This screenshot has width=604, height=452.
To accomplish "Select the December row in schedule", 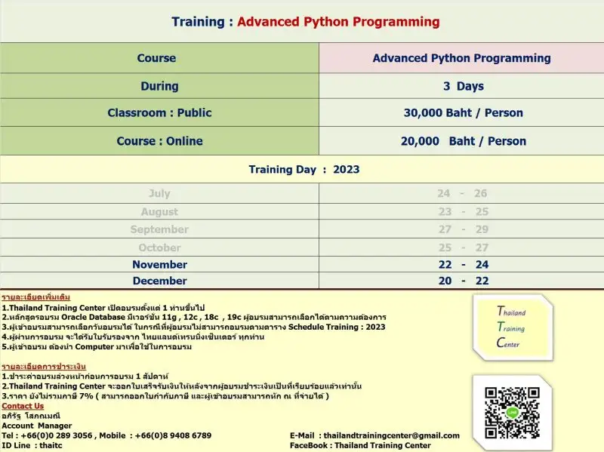I will (159, 281).
